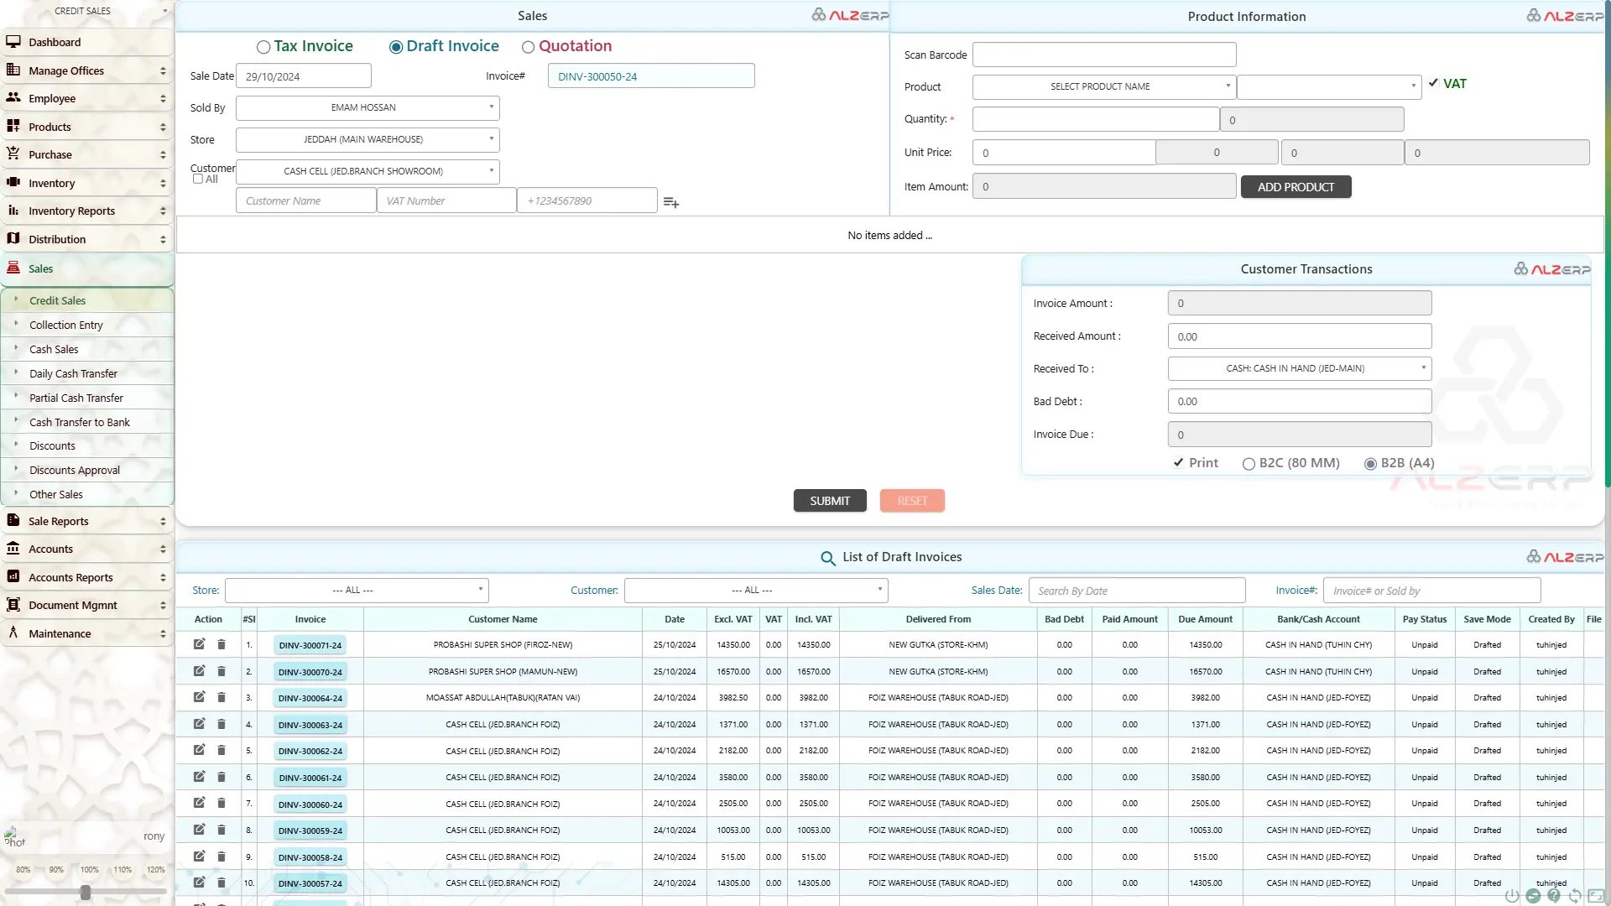Click the power/logout icon at bottom right
The width and height of the screenshot is (1611, 906).
1512,896
